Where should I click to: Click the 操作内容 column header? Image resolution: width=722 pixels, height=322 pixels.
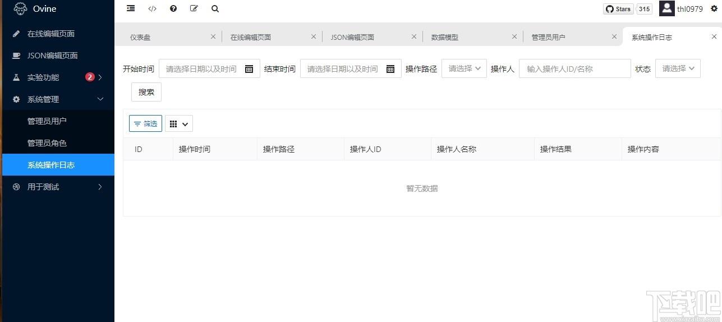point(671,149)
